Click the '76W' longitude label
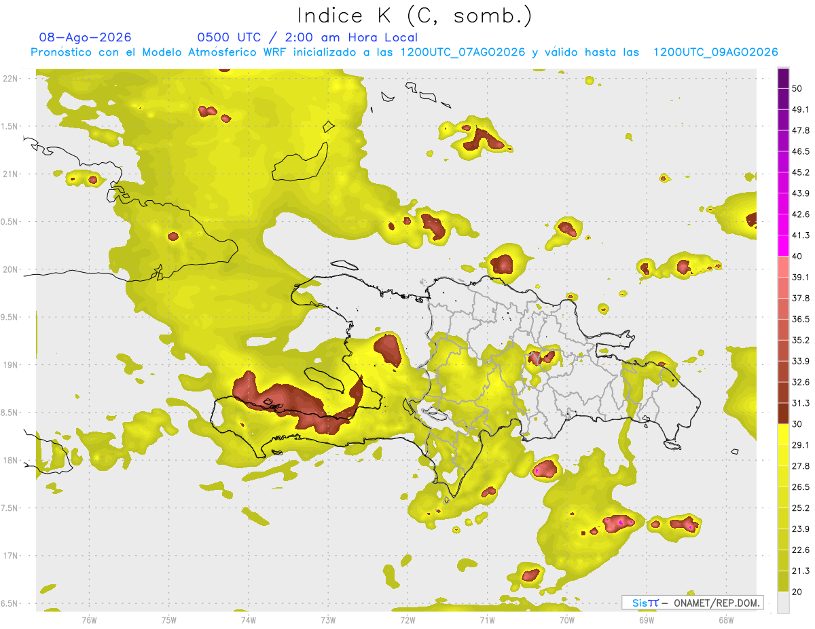Image resolution: width=815 pixels, height=629 pixels. (x=89, y=620)
